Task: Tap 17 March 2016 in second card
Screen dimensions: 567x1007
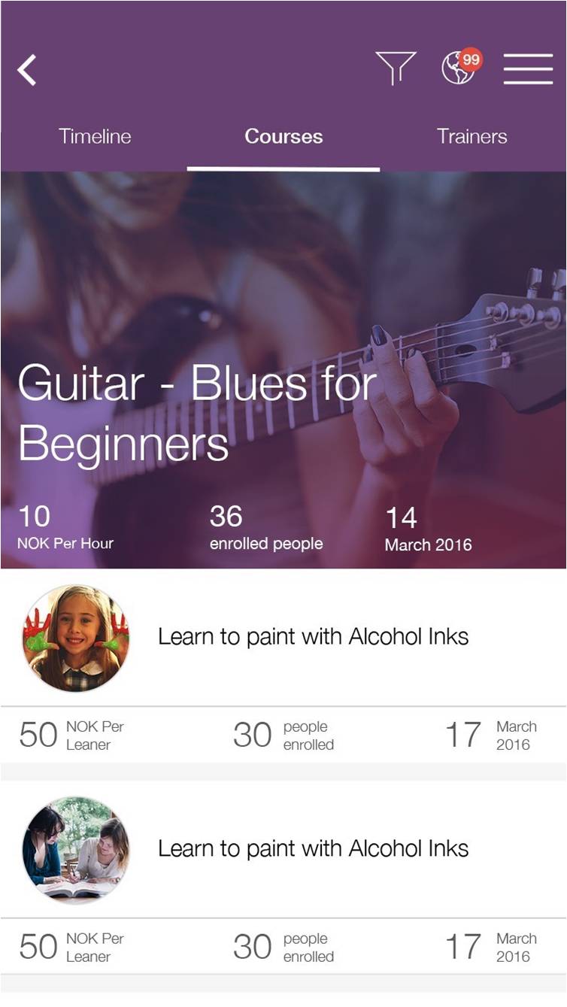Action: pos(490,948)
